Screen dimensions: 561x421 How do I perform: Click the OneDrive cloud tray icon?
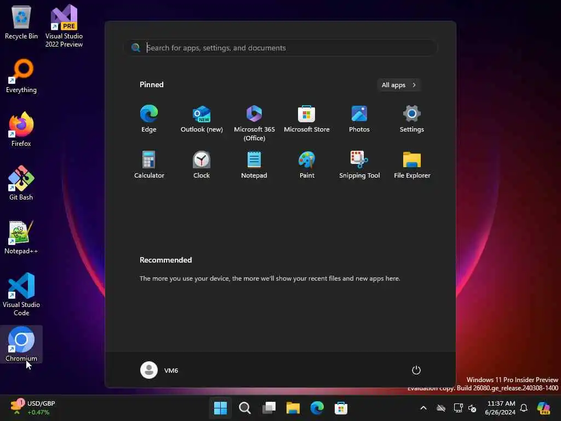tap(441, 408)
